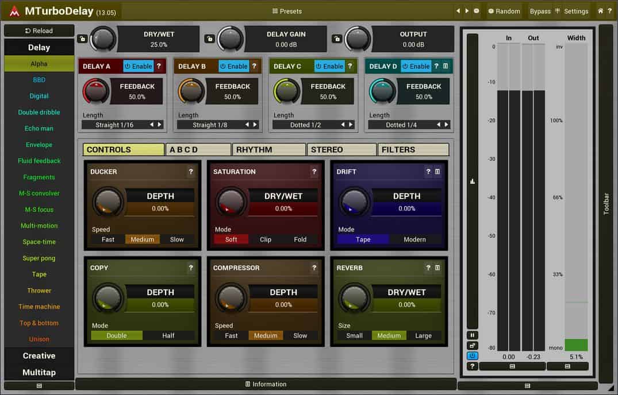Image resolution: width=618 pixels, height=395 pixels.
Task: Click the Bypass button
Action: point(540,11)
